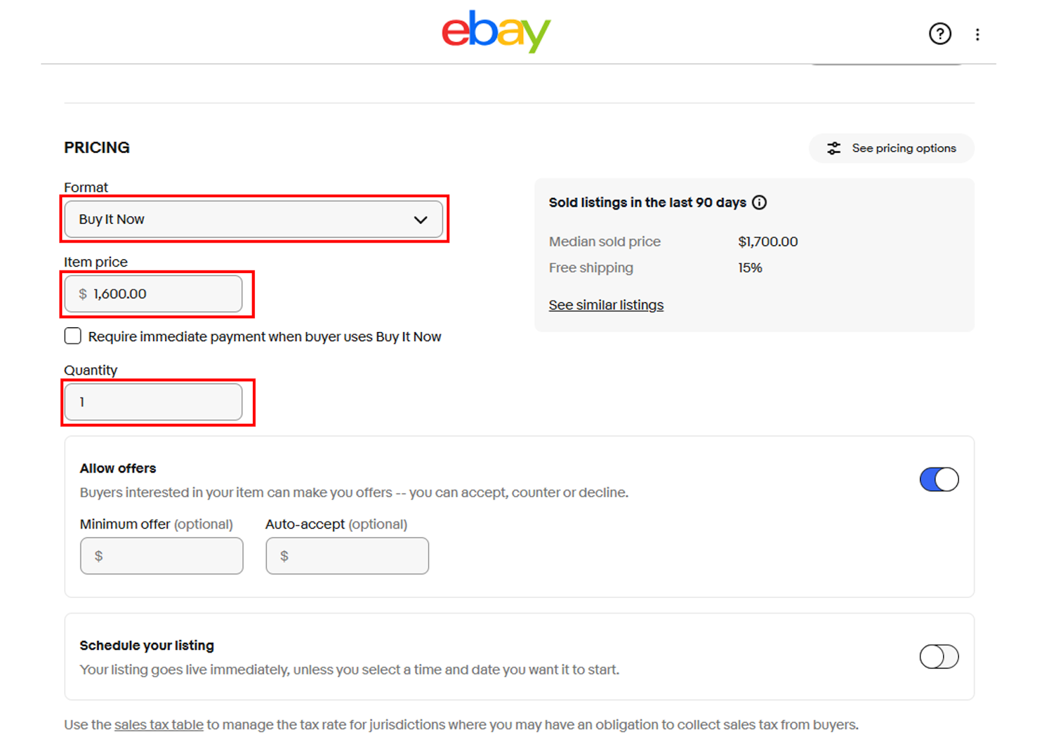Click the Median sold price value $1,700.00
Screen dimensions: 1056x751
(768, 242)
